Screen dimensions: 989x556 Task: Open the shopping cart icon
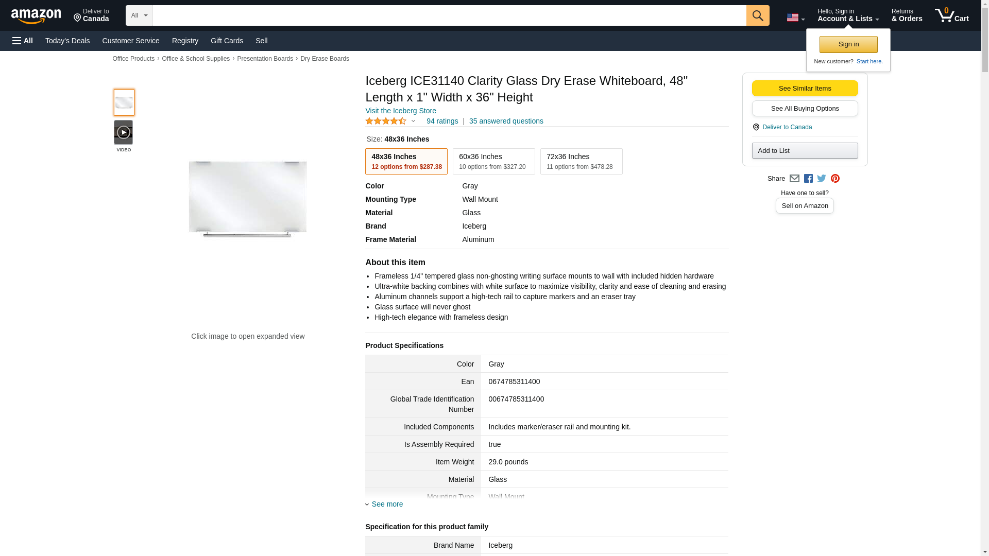[951, 15]
